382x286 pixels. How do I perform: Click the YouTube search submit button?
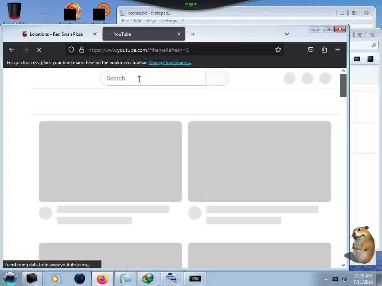click(217, 78)
